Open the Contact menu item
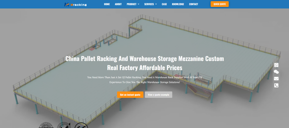Viewport: 289px width, 128px height. [194, 4]
